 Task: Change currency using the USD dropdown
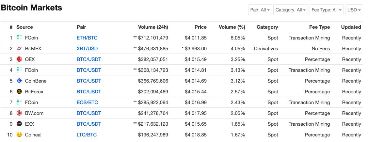tap(354, 10)
